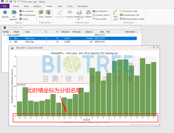Click the Classification list button

pyautogui.click(x=129, y=15)
